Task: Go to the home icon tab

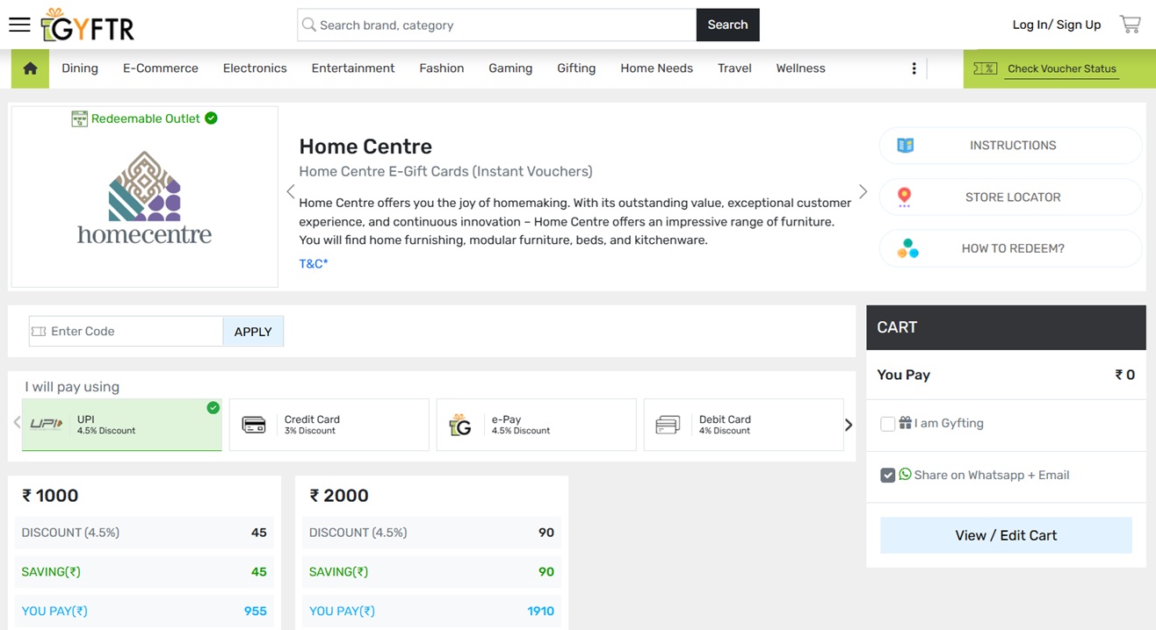Action: point(30,68)
